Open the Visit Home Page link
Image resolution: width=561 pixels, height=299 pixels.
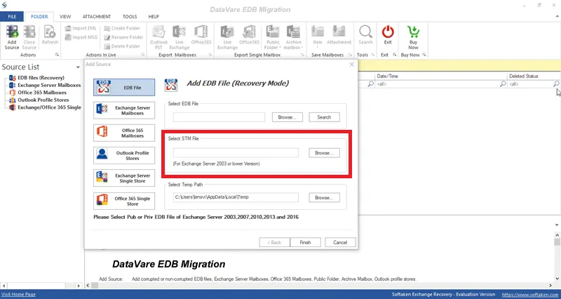coord(19,294)
